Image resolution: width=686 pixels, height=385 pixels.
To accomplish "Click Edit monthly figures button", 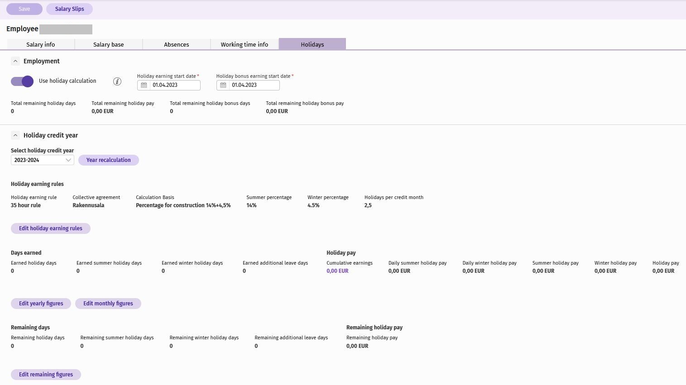I will point(108,304).
